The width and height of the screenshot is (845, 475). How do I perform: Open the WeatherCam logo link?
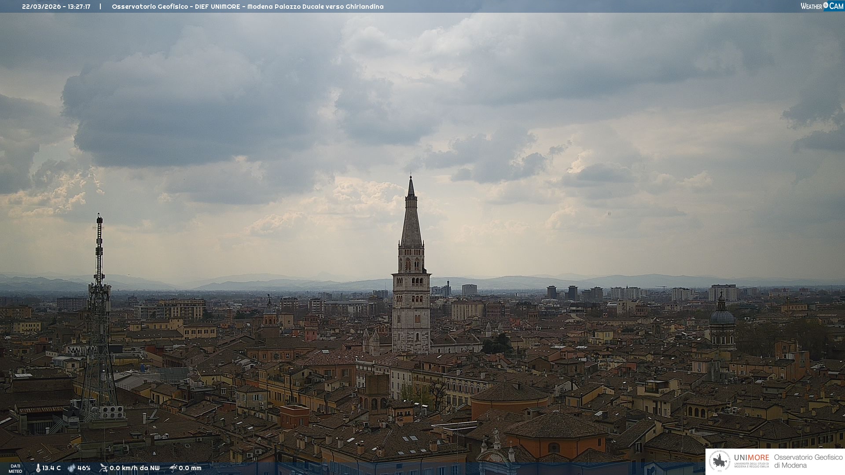tap(821, 6)
